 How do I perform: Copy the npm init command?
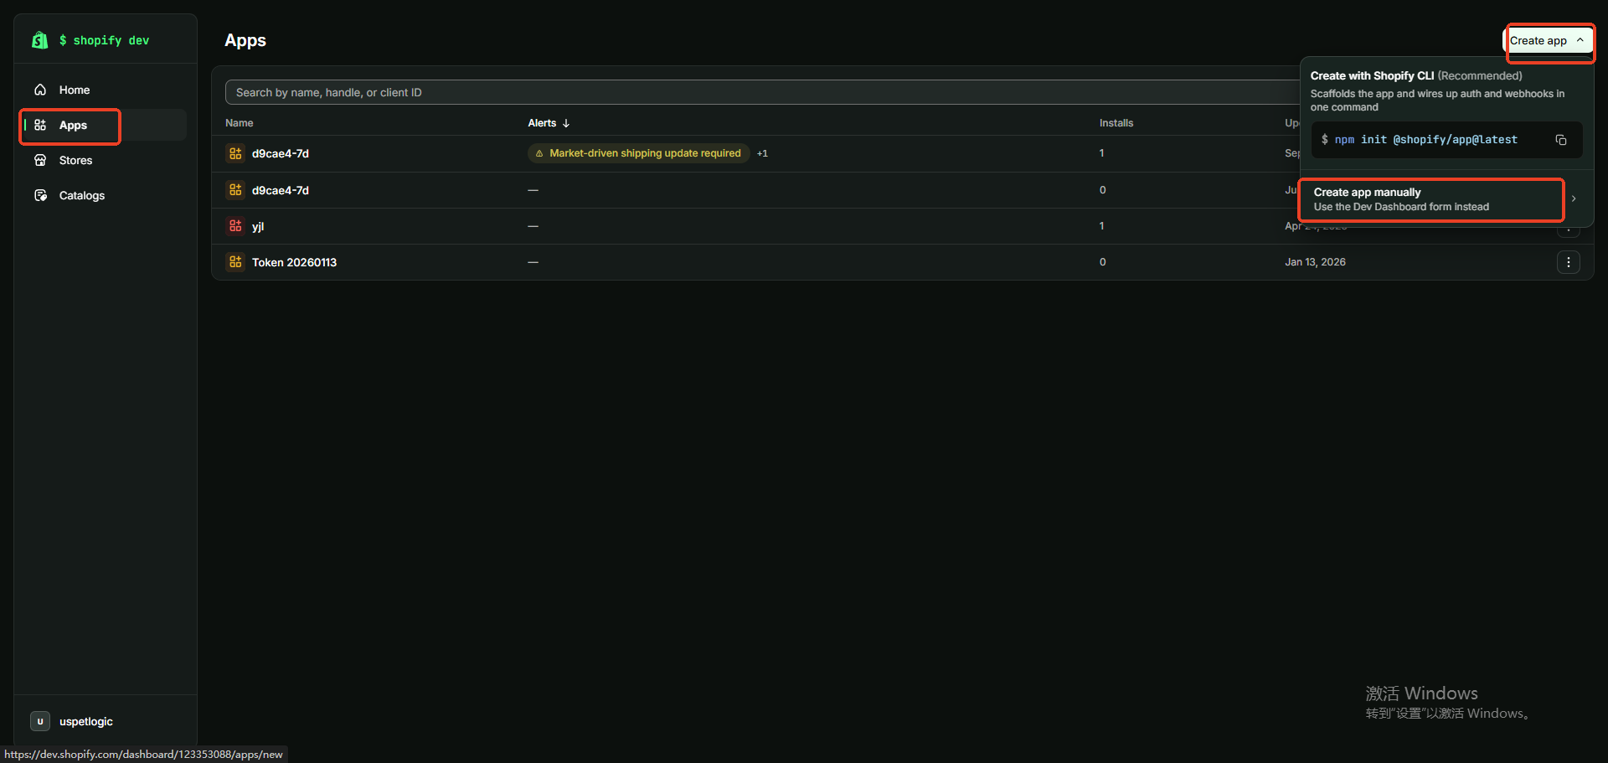point(1561,140)
